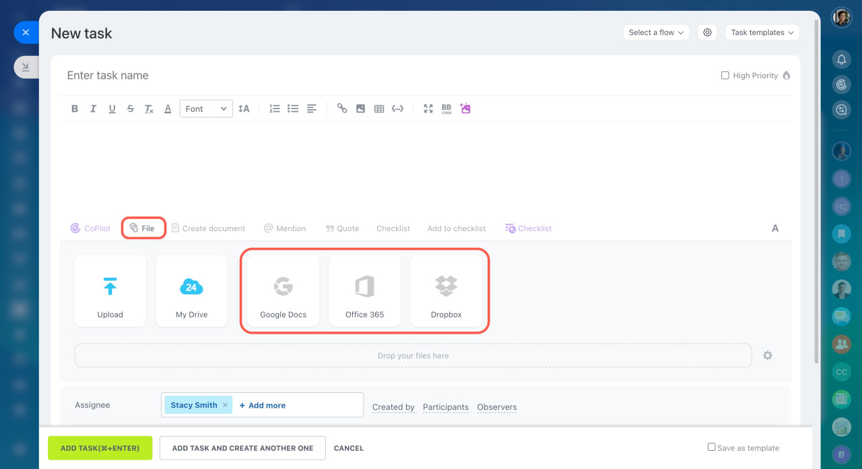Insert an image into description
862x469 pixels.
[360, 108]
